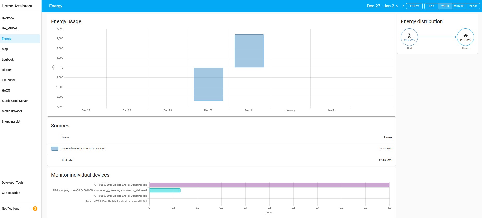Click the previous date range chevron

(x=397, y=6)
